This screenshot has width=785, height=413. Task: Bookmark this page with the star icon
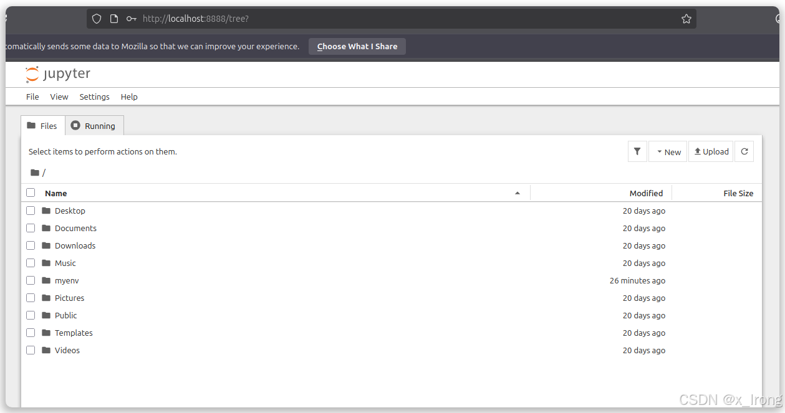pyautogui.click(x=686, y=19)
